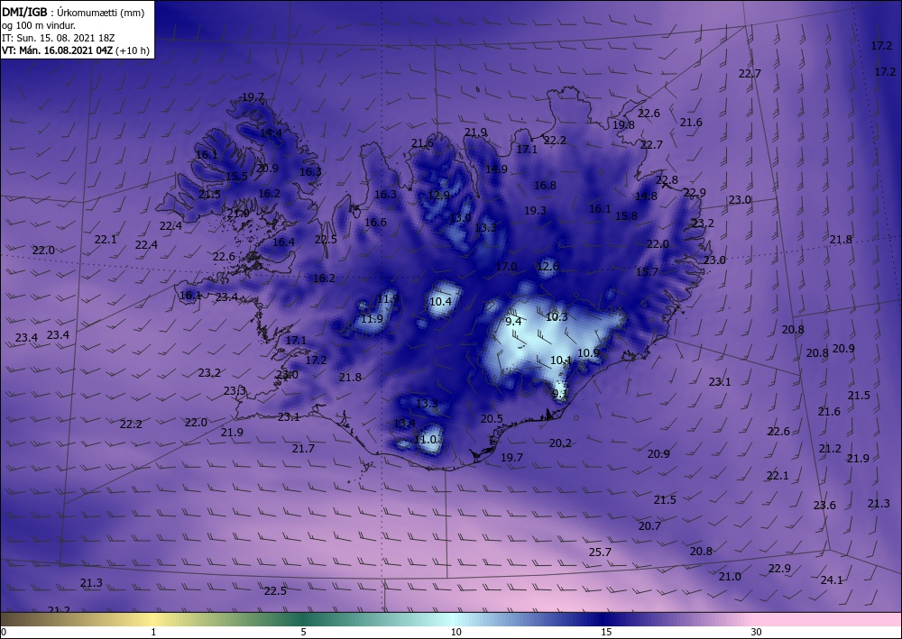Click the 16.8 value in north Iceland
Screen dimensions: 902x639
click(x=545, y=186)
